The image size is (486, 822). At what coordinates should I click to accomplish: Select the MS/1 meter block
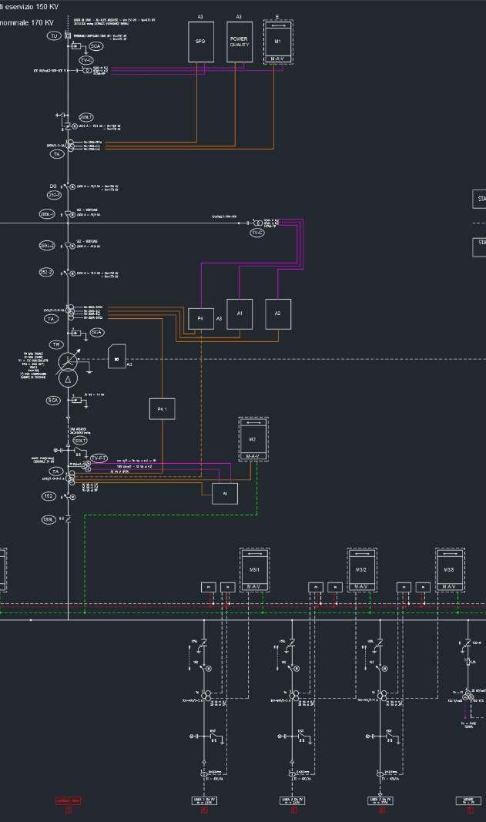254,570
